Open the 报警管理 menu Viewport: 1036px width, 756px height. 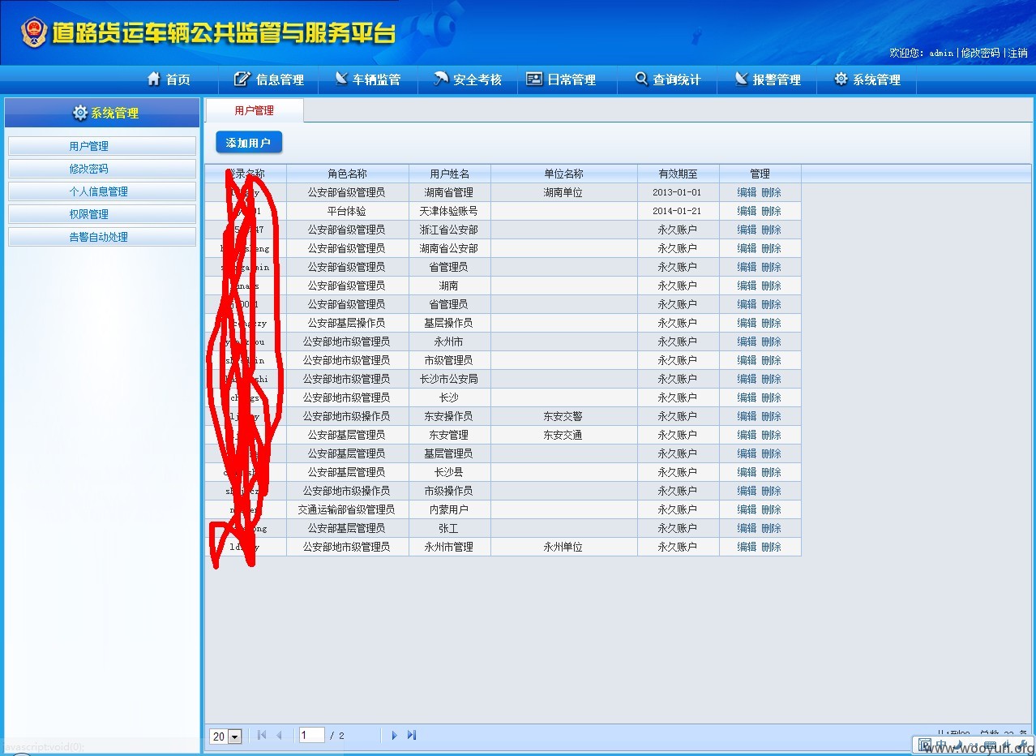pos(768,79)
